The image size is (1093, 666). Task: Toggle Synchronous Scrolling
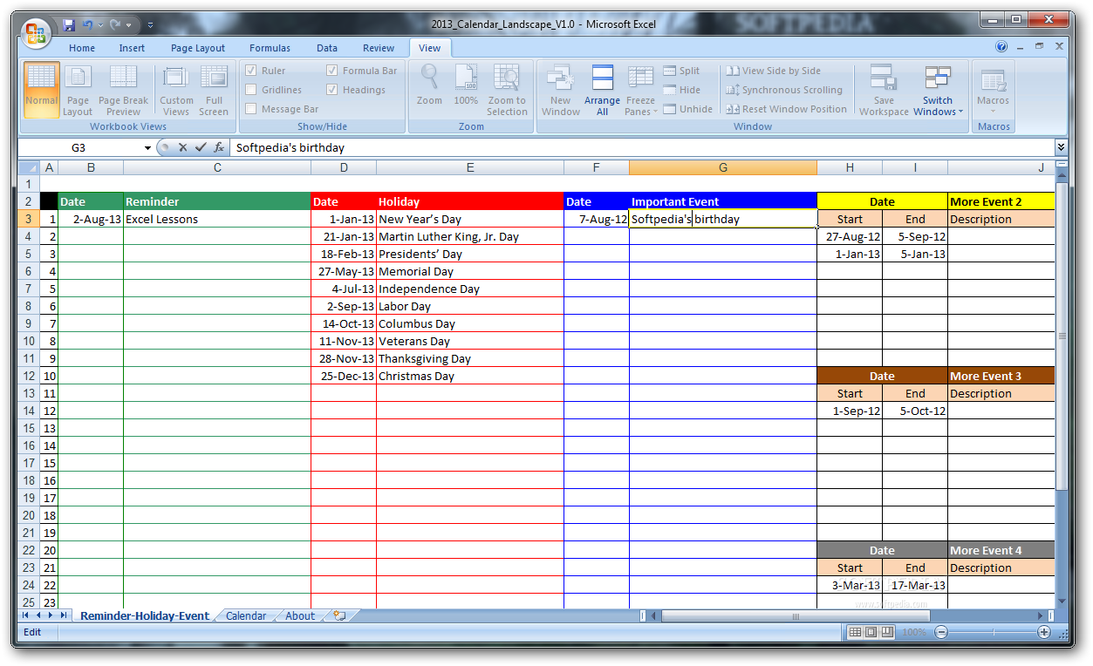tap(783, 90)
